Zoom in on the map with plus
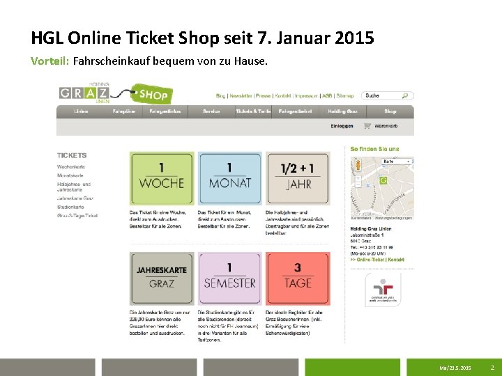The image size is (502, 376). [358, 178]
